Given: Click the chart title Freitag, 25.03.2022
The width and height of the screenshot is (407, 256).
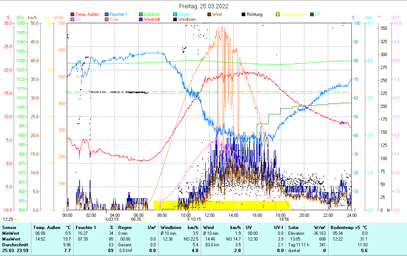Looking at the screenshot, I should (x=203, y=6).
